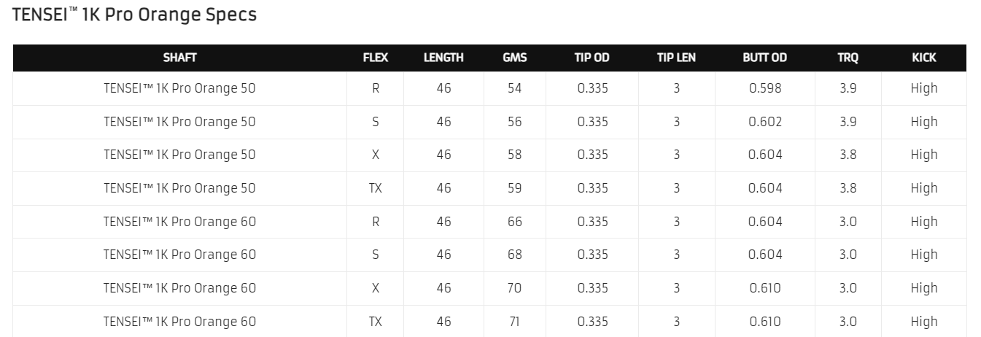Click the GMS column header
The width and height of the screenshot is (981, 337).
515,58
